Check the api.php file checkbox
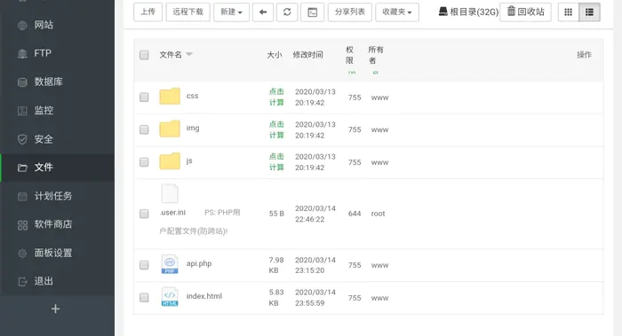The width and height of the screenshot is (622, 336). click(144, 265)
